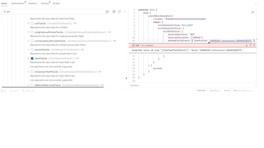Click the teamFields field name
This screenshot has width=264, height=148.
[41, 58]
